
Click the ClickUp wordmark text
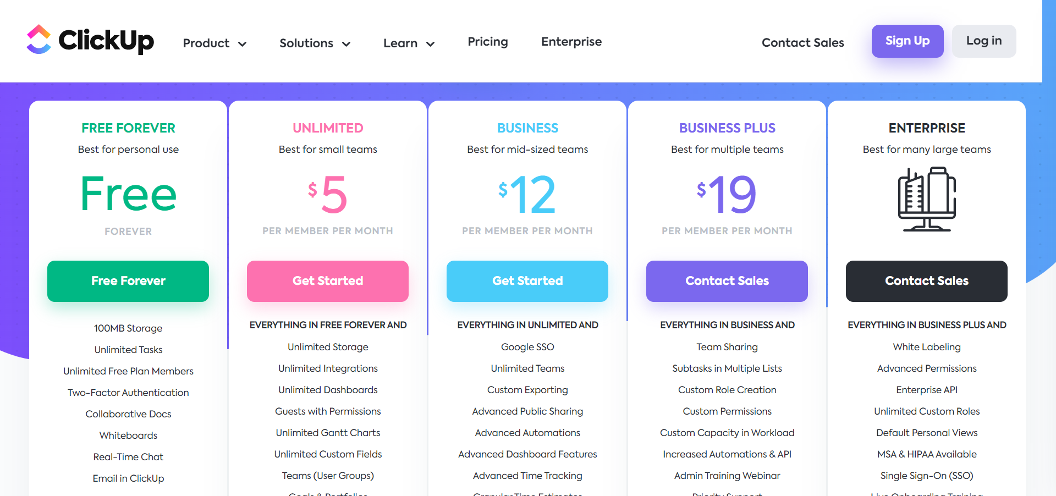coord(106,41)
